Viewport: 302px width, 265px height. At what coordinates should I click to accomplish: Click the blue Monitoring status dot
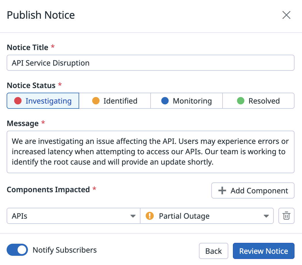[165, 101]
